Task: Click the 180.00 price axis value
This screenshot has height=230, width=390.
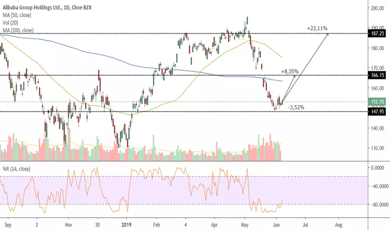Action: coord(377,48)
